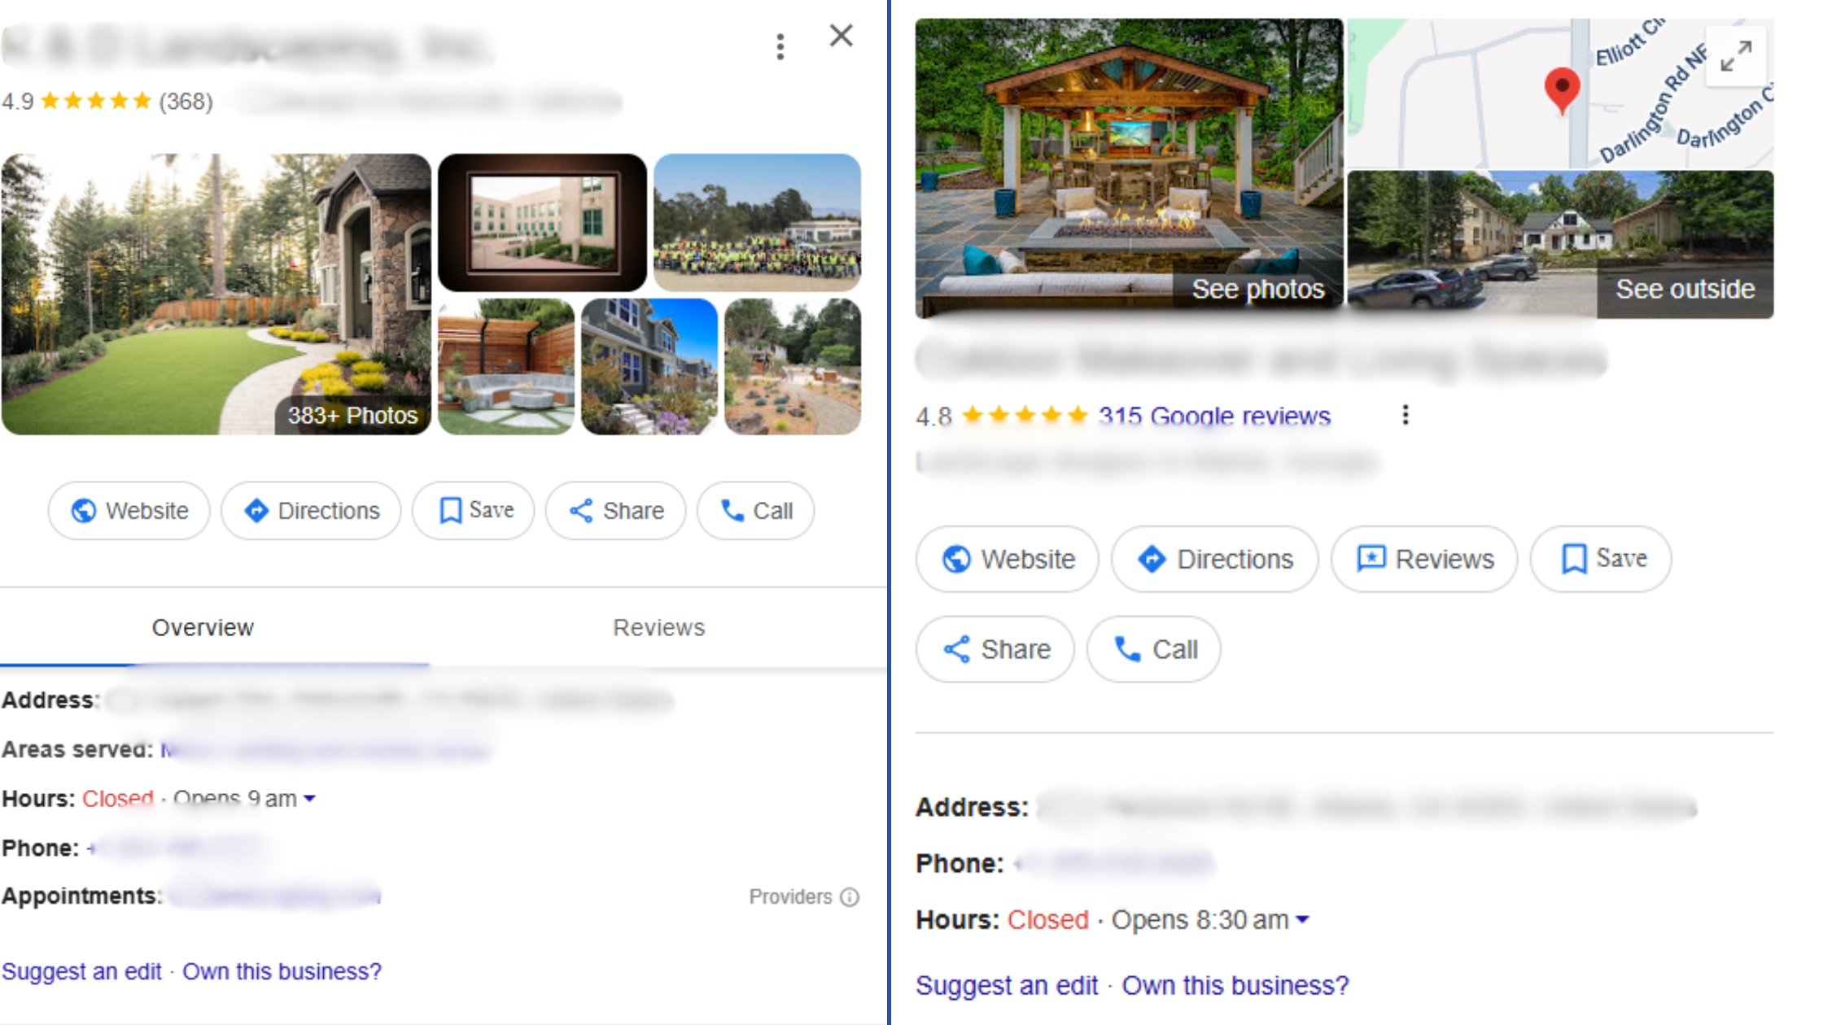Viewport: 1823px width, 1025px height.
Task: Click the 4.9 star rating in left panel
Action: tap(96, 101)
